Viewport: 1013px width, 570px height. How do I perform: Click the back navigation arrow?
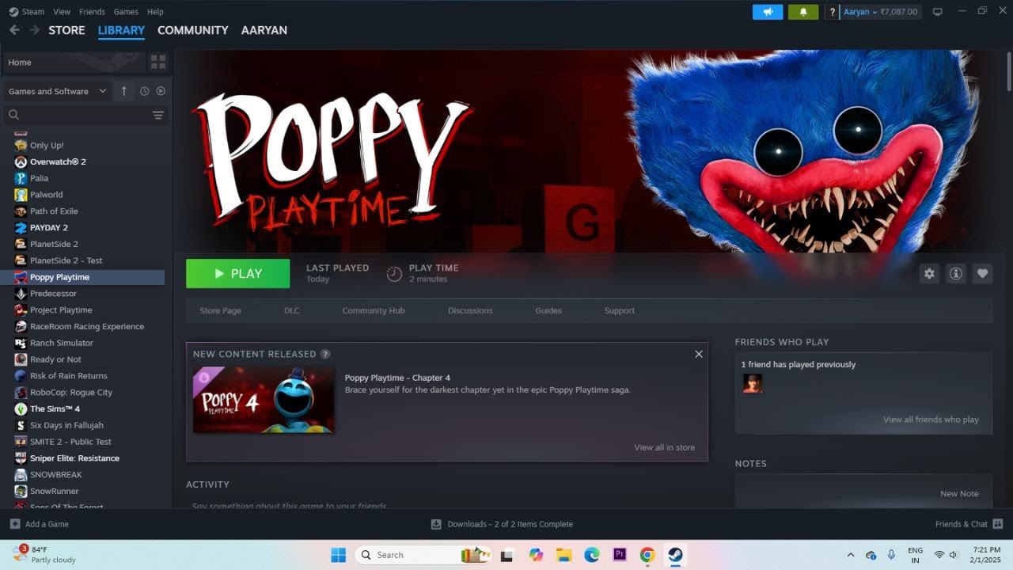14,30
